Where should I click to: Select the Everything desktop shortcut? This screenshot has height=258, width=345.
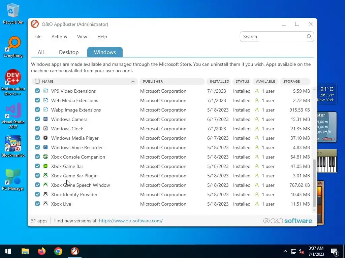pyautogui.click(x=13, y=47)
